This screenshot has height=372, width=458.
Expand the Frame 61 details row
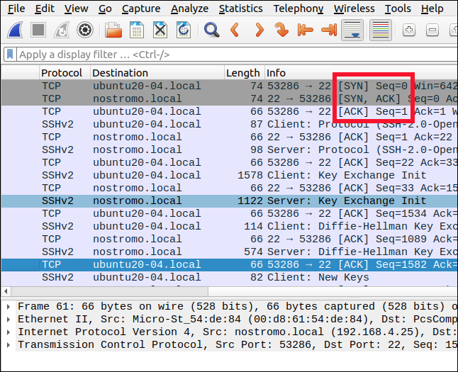coord(8,306)
